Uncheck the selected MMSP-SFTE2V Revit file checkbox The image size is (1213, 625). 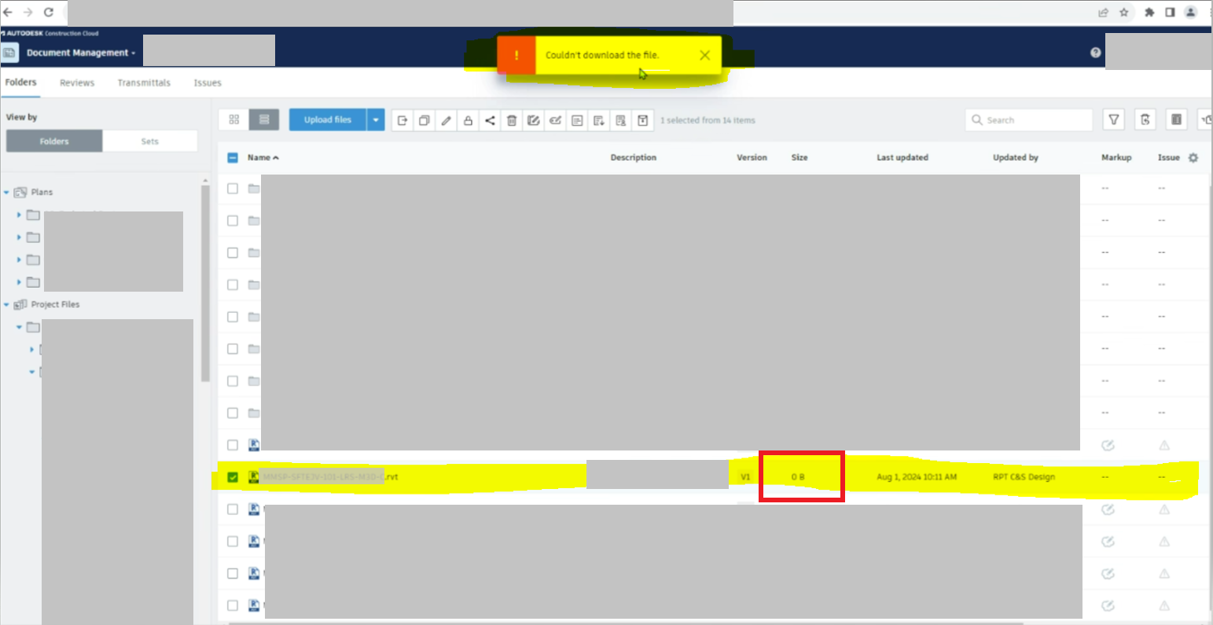click(x=233, y=476)
